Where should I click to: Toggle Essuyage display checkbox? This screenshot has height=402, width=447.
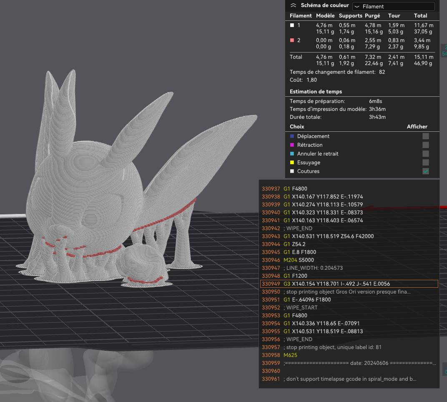(426, 163)
